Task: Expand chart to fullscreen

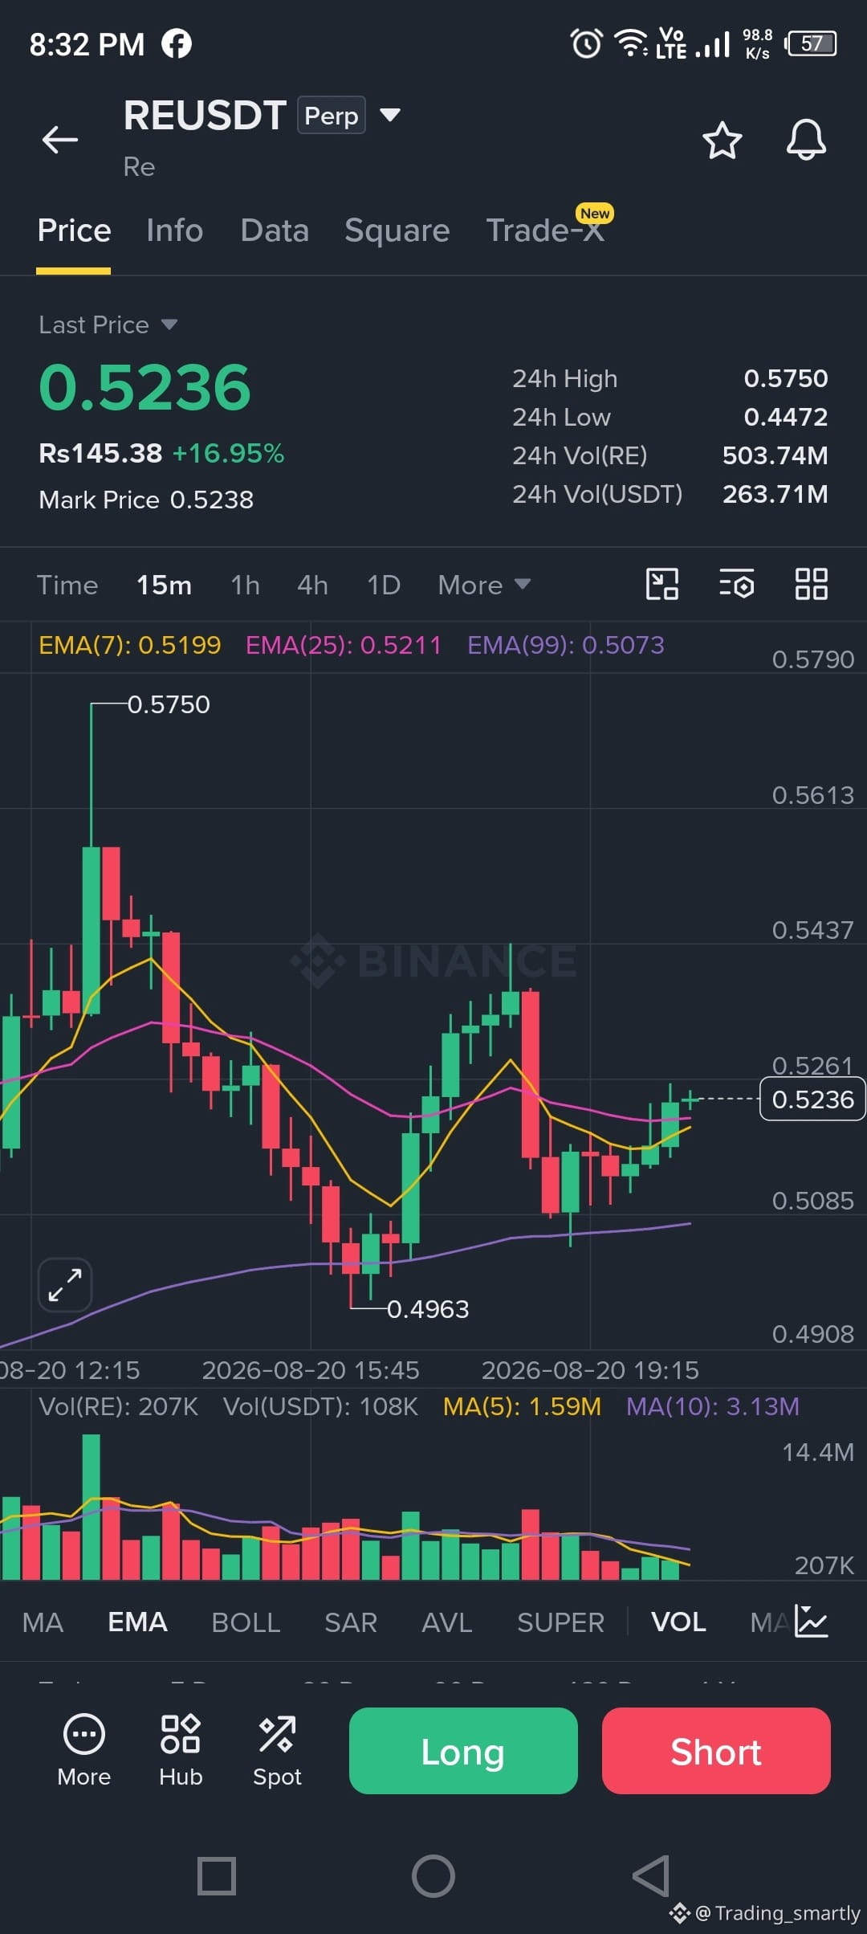Action: pyautogui.click(x=65, y=1285)
